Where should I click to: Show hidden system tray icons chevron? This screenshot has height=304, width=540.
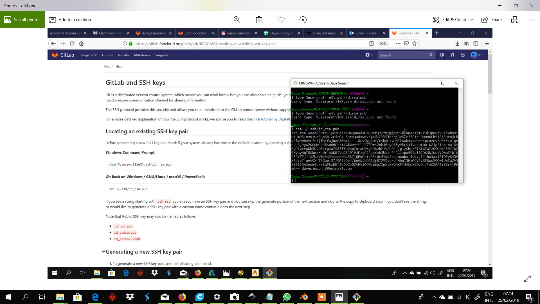(433, 297)
